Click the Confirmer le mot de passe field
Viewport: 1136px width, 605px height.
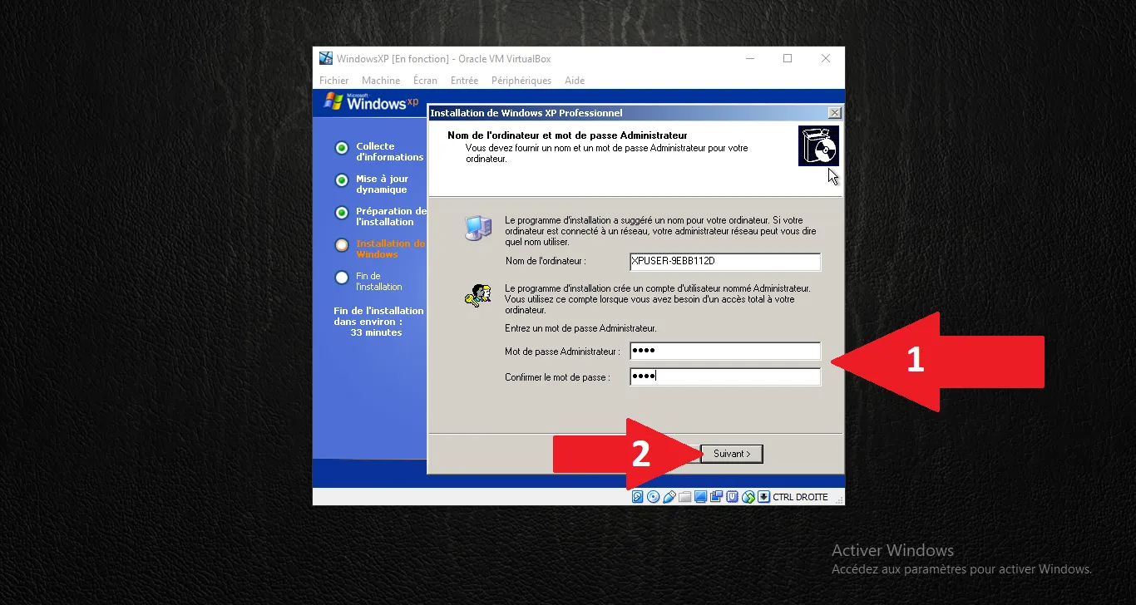tap(724, 377)
